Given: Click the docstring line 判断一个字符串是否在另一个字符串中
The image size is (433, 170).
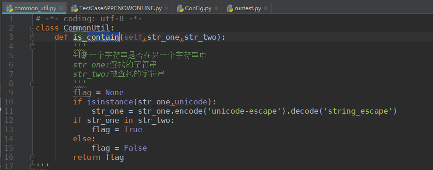Looking at the screenshot, I should 140,55.
